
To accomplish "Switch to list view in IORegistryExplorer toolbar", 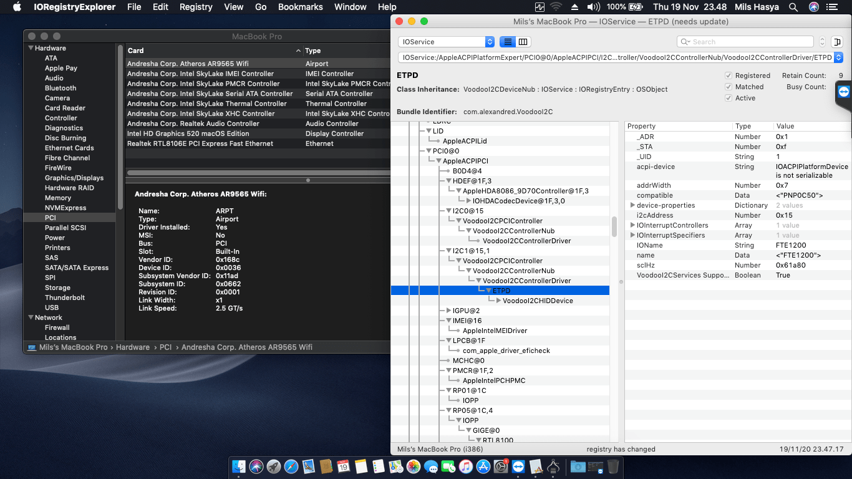I will click(508, 42).
